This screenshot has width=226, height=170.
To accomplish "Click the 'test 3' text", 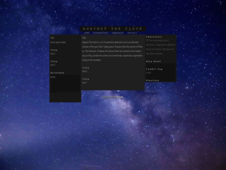I will (53, 65).
